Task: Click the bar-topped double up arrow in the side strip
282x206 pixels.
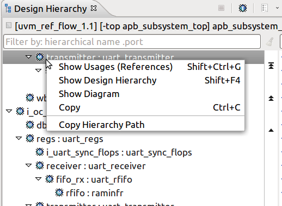Action: pos(271,66)
